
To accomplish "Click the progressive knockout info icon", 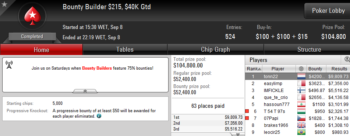I will click(99, 116).
